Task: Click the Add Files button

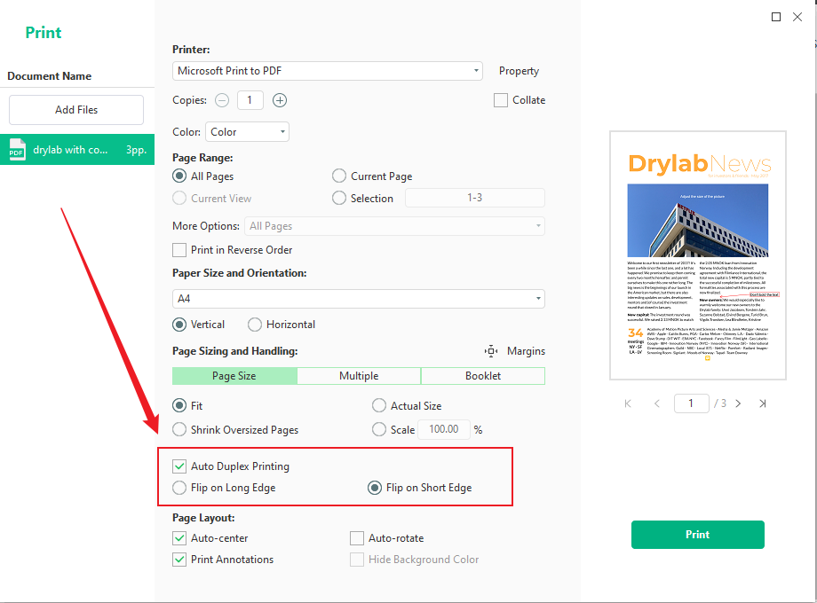Action: tap(75, 109)
